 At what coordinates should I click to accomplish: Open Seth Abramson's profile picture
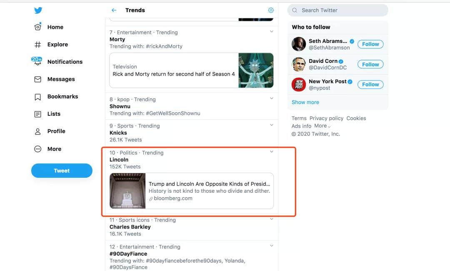click(299, 44)
